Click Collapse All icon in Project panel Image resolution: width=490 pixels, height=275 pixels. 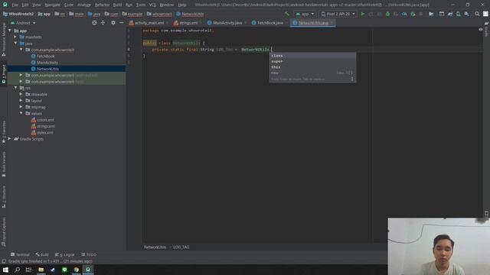click(103, 23)
